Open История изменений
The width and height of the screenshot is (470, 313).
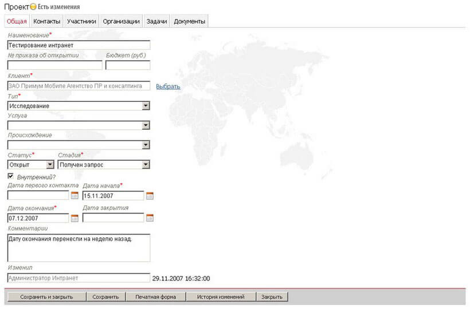[x=221, y=297]
